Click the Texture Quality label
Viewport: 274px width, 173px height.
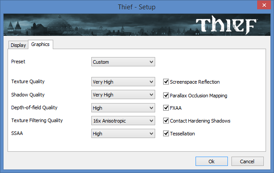(x=28, y=81)
